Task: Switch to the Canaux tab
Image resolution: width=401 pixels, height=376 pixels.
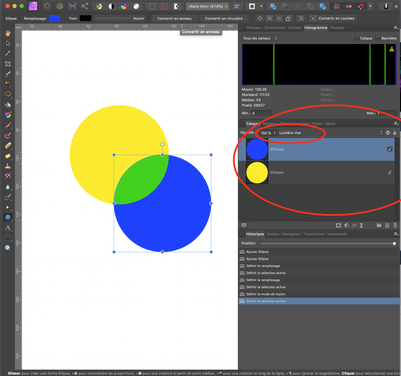Action: click(x=273, y=234)
